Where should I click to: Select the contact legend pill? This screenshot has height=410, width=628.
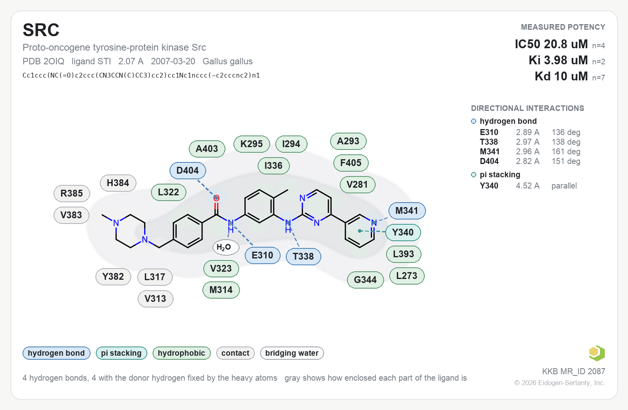(235, 353)
